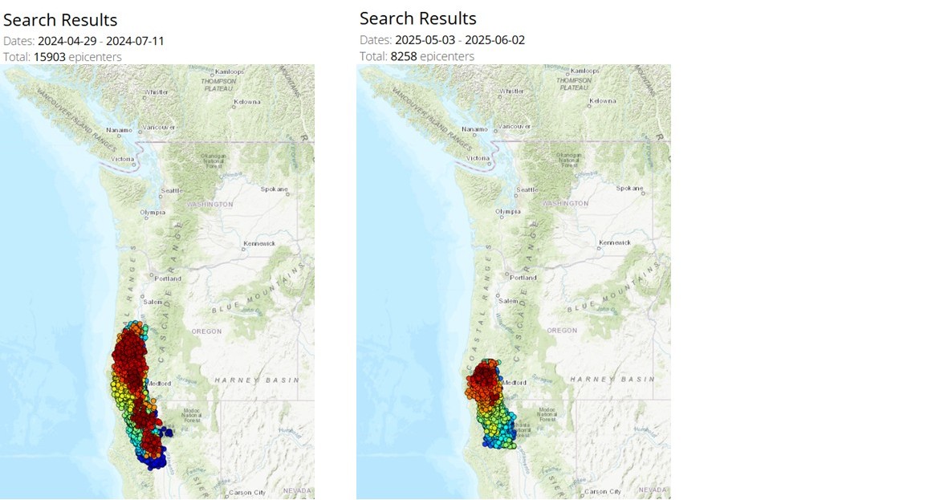
Task: Click the 15903 epicenters total
Action: (x=51, y=57)
